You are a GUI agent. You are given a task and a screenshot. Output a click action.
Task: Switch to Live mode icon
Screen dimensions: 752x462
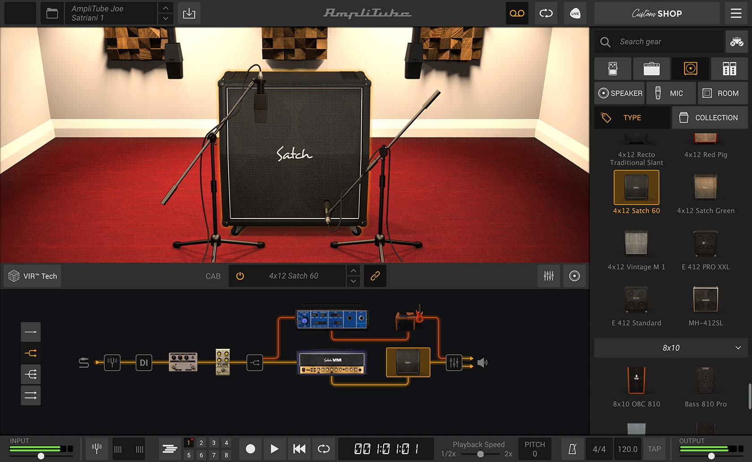[575, 13]
